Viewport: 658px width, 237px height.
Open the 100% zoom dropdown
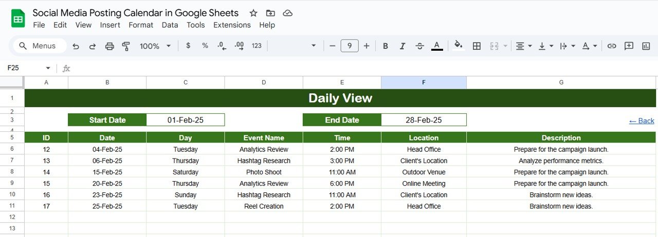point(155,46)
